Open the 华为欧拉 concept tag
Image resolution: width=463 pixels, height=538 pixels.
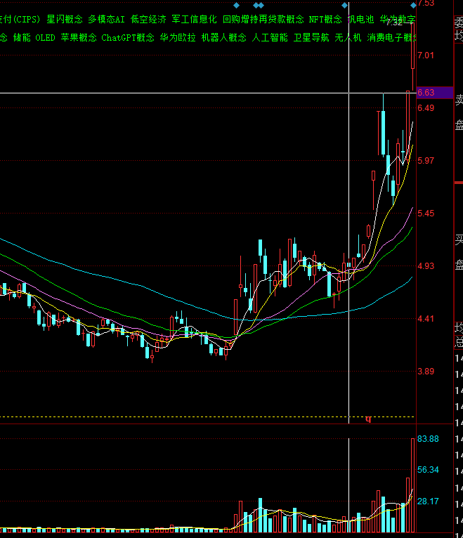(x=178, y=37)
